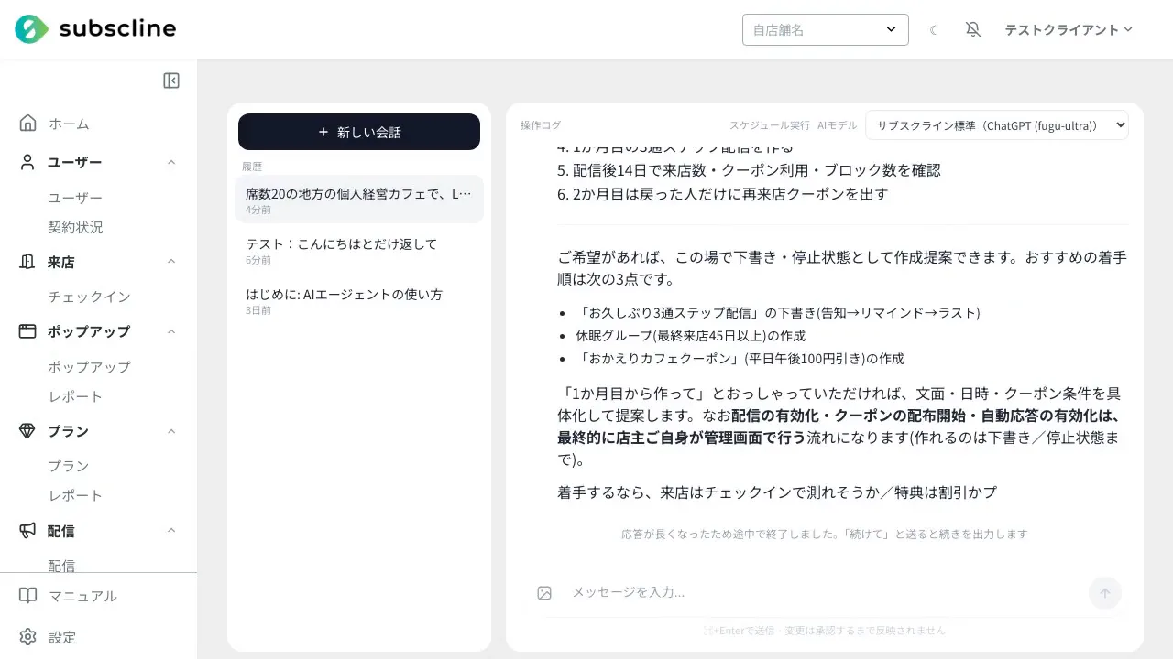Open プラン sub-item
The image size is (1173, 659).
[69, 466]
